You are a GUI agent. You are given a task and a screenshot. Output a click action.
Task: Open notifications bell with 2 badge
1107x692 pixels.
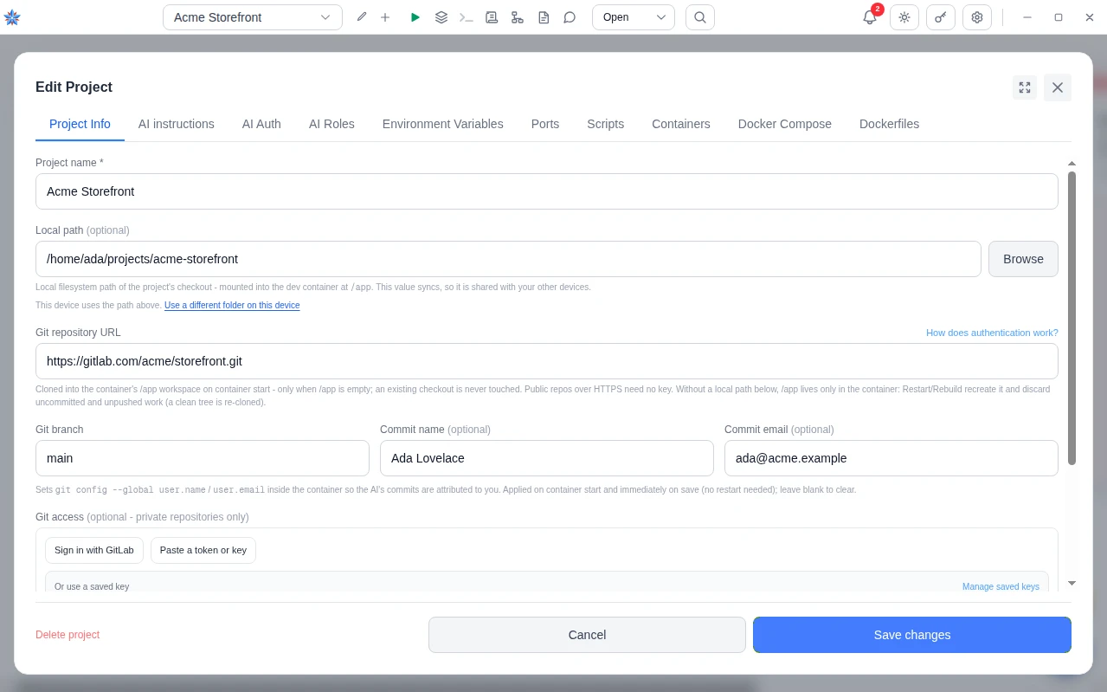(871, 16)
